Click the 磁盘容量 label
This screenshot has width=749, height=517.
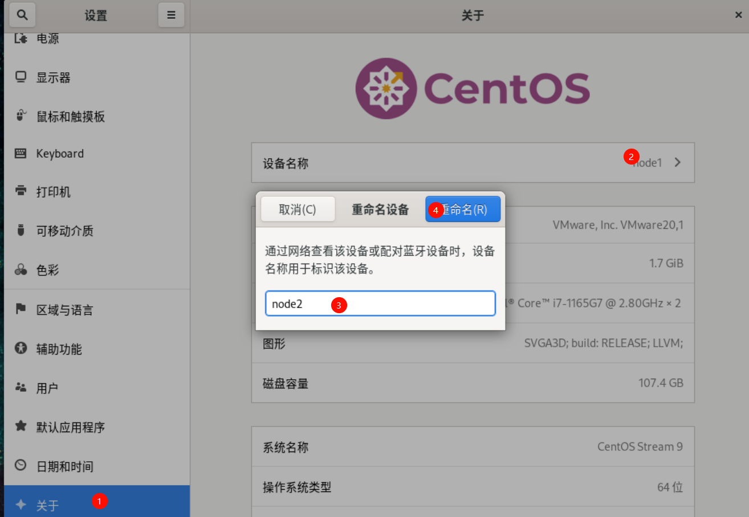click(x=286, y=383)
